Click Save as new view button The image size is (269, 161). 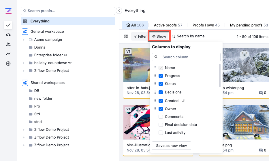pyautogui.click(x=171, y=145)
